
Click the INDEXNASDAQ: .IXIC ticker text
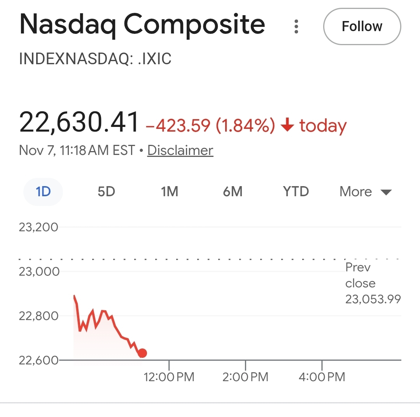pyautogui.click(x=95, y=59)
